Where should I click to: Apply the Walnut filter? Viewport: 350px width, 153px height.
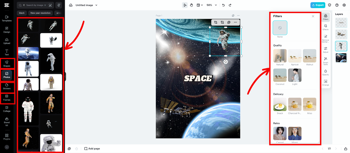click(x=310, y=56)
